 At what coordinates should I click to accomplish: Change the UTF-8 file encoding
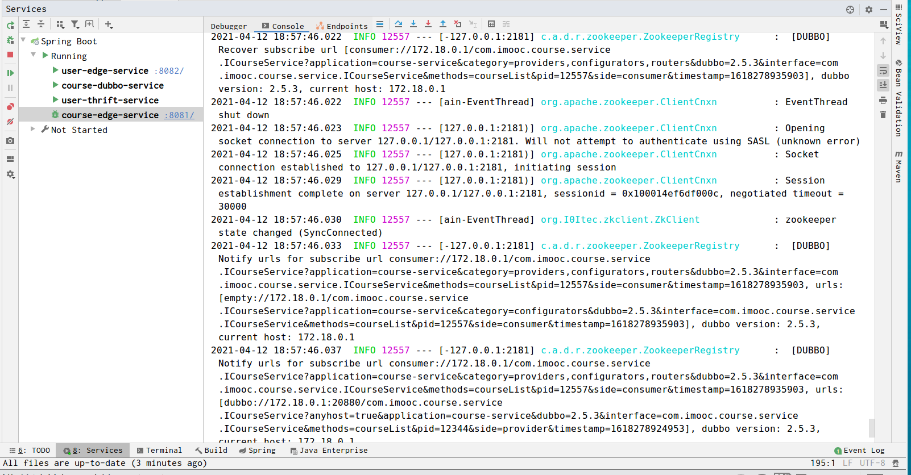872,463
